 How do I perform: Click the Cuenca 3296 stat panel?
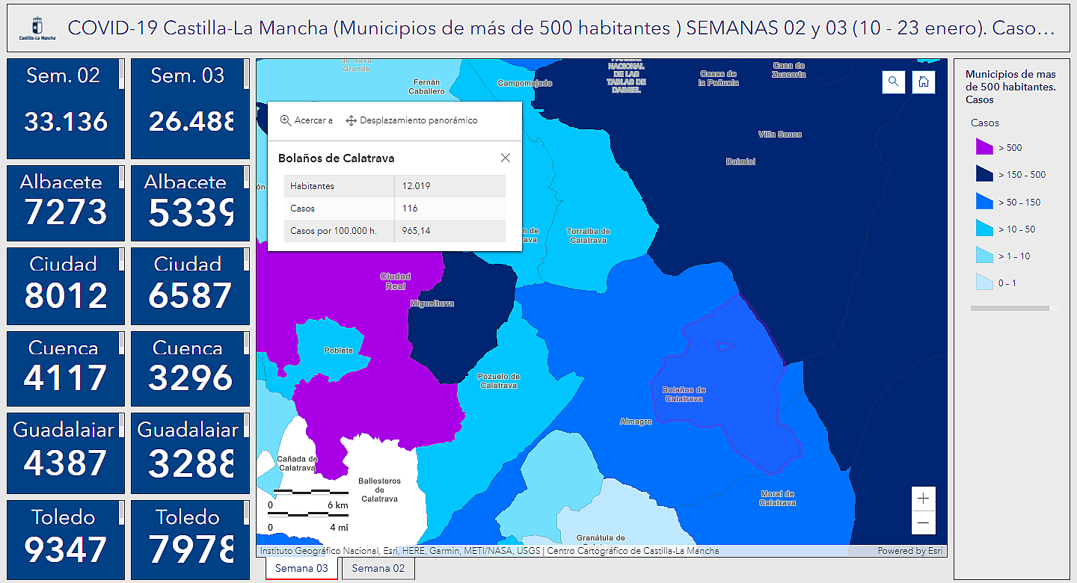[x=189, y=368]
